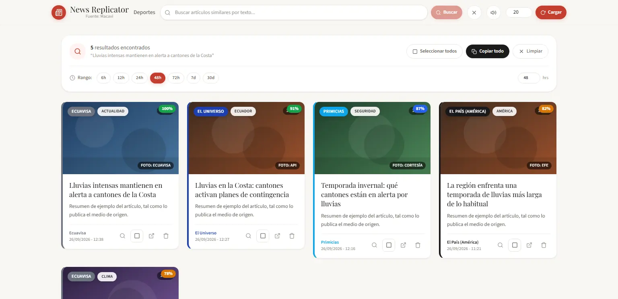Click the News Replicator logo icon
The width and height of the screenshot is (618, 299).
pyautogui.click(x=59, y=12)
